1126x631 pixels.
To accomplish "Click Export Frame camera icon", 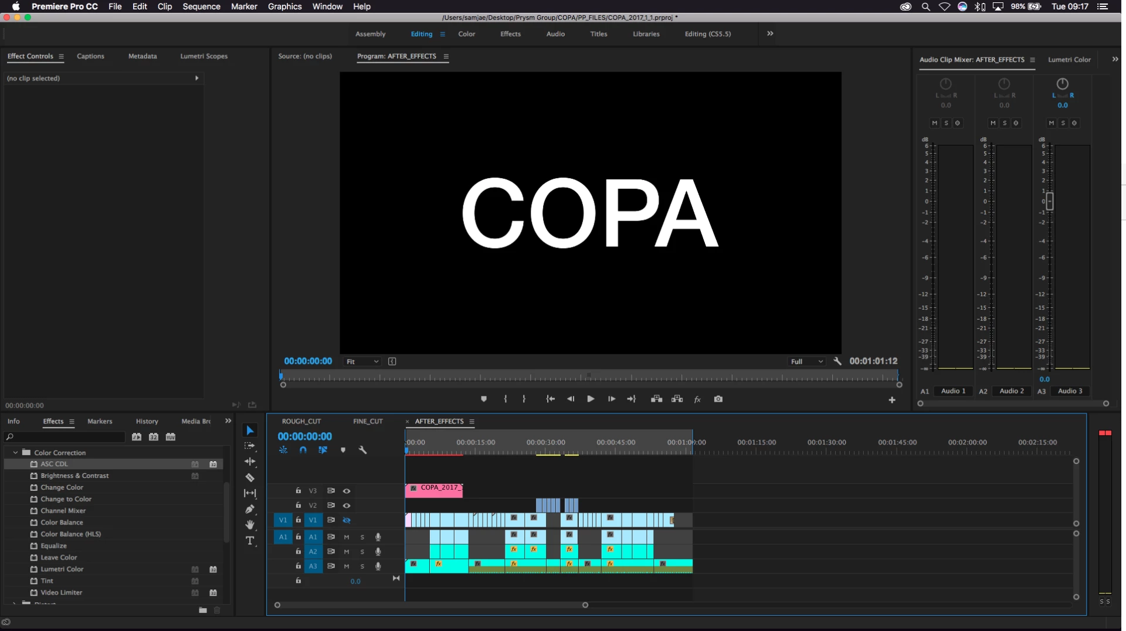I will tap(718, 399).
